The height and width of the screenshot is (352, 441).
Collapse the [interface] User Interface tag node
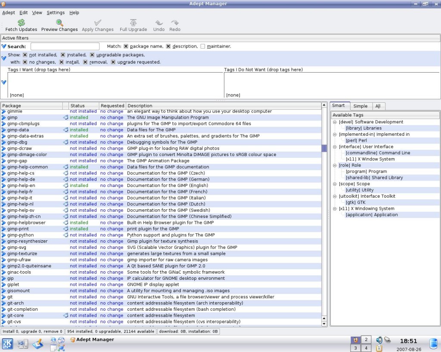[335, 147]
